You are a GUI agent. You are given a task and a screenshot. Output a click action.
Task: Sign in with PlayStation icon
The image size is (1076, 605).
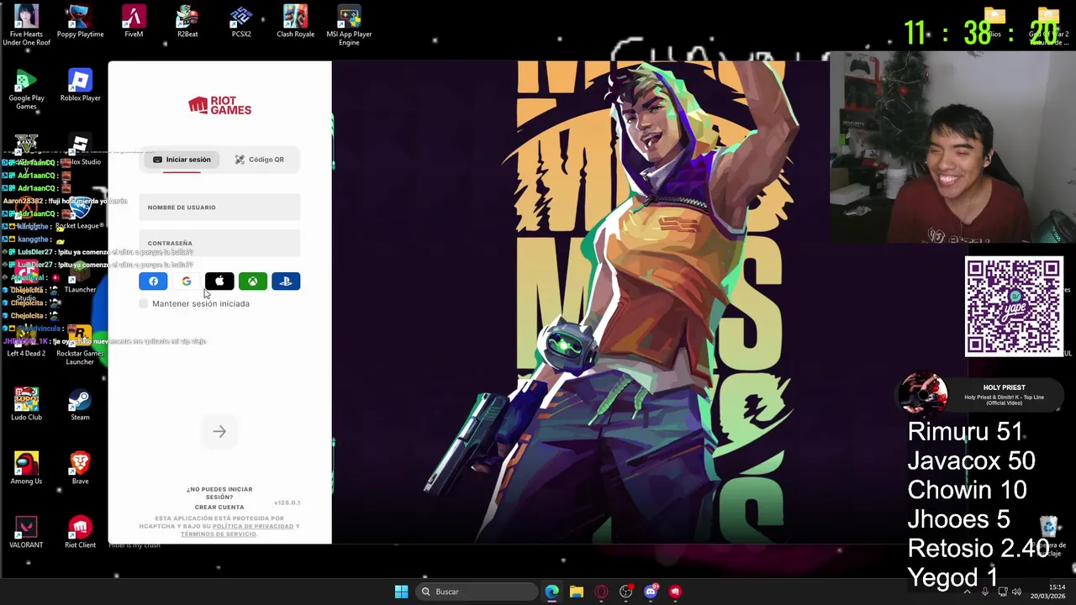tap(286, 281)
